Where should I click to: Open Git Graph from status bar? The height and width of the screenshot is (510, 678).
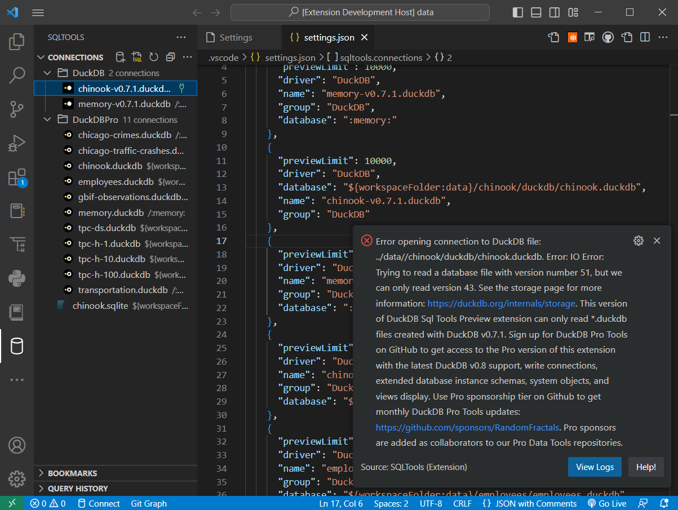149,503
